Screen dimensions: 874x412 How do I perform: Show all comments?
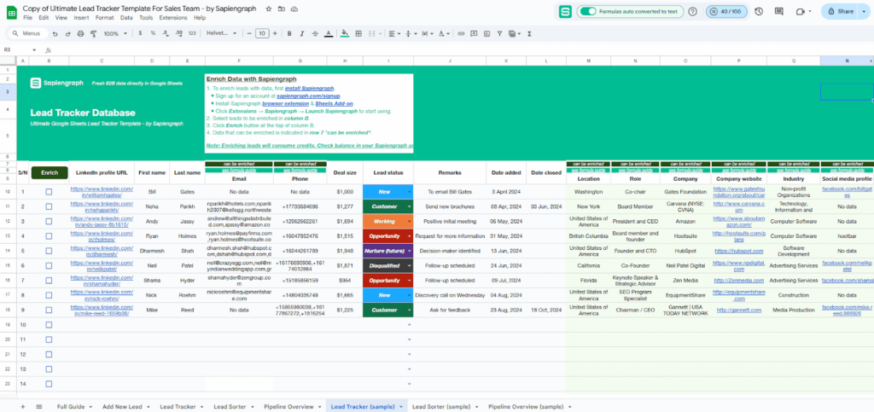click(778, 11)
